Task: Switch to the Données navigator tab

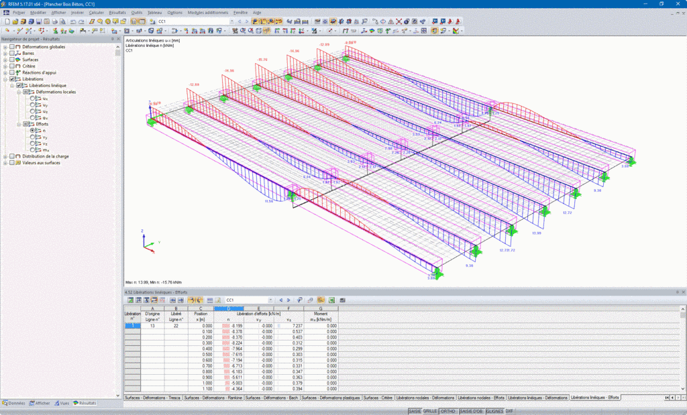Action: [x=14, y=403]
